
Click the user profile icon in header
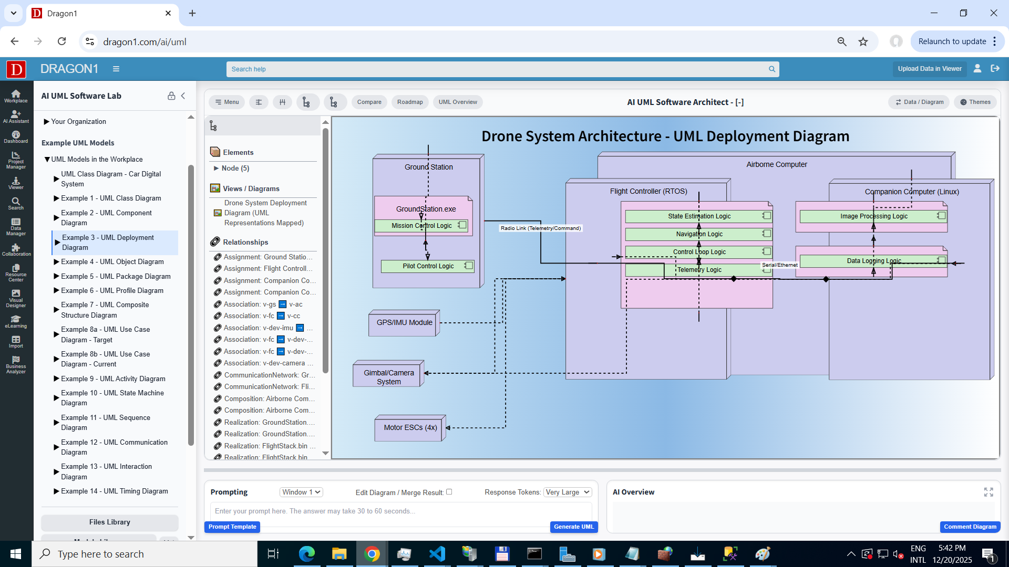[977, 68]
